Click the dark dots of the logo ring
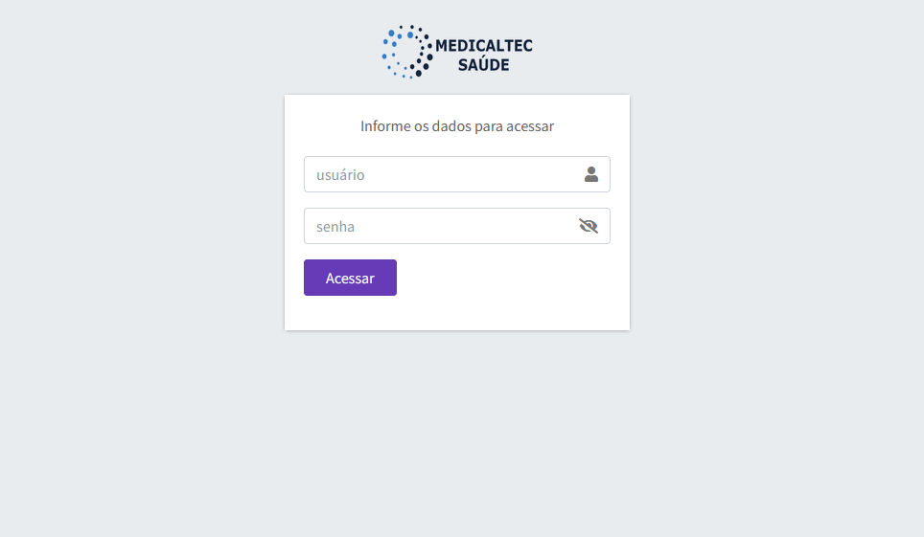Screen dimensions: 924x537 click(424, 55)
